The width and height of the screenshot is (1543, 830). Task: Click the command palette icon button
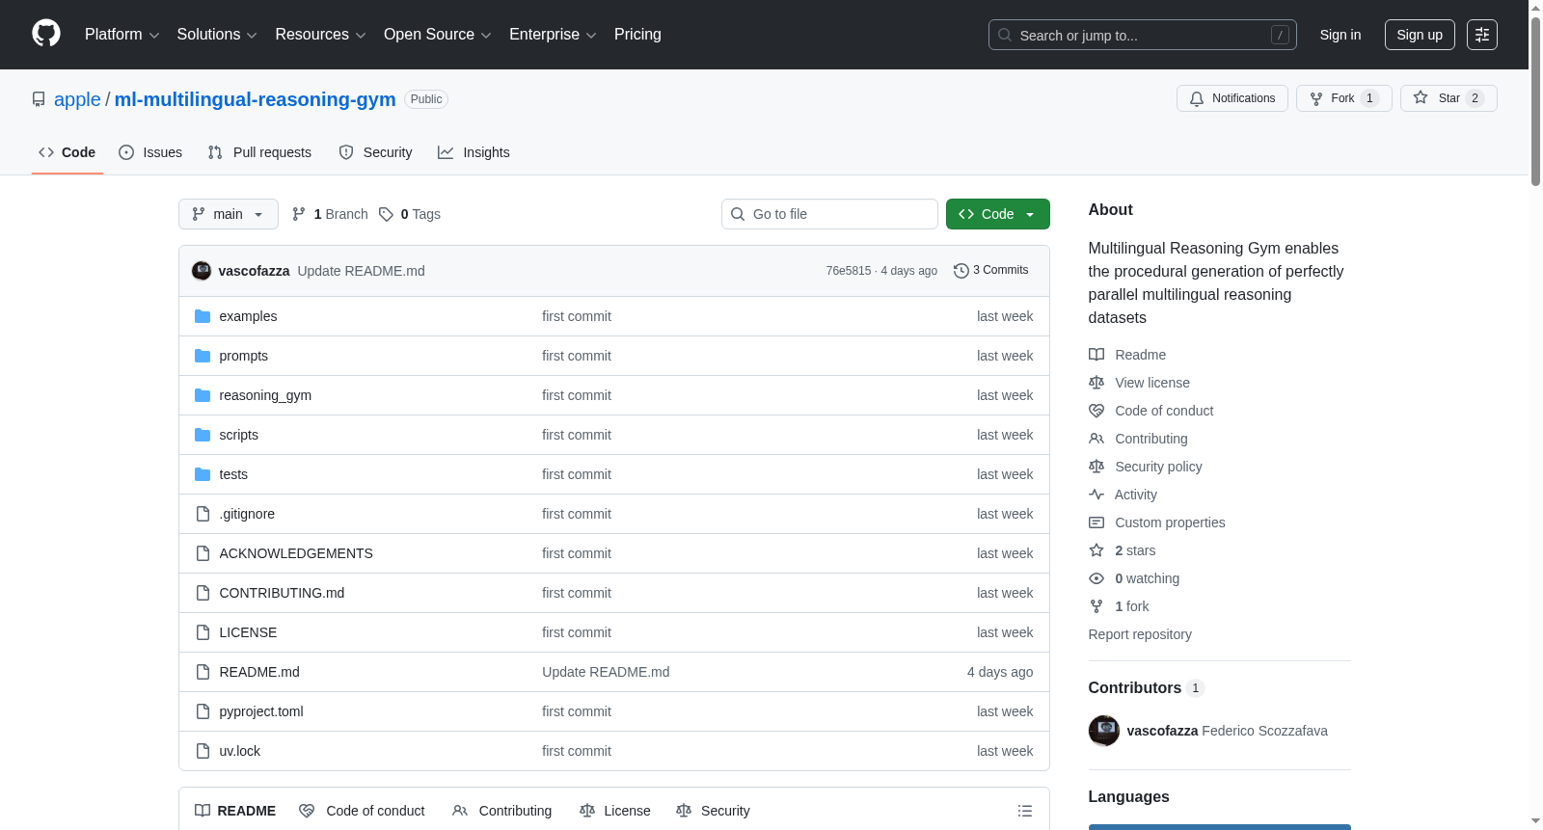[x=1482, y=35]
